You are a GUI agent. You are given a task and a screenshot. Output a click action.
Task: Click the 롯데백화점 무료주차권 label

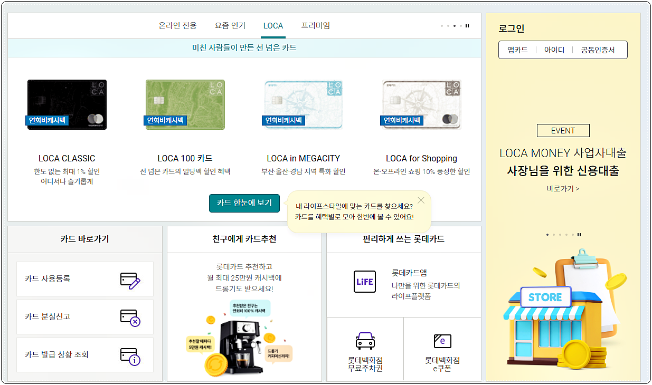(x=365, y=364)
